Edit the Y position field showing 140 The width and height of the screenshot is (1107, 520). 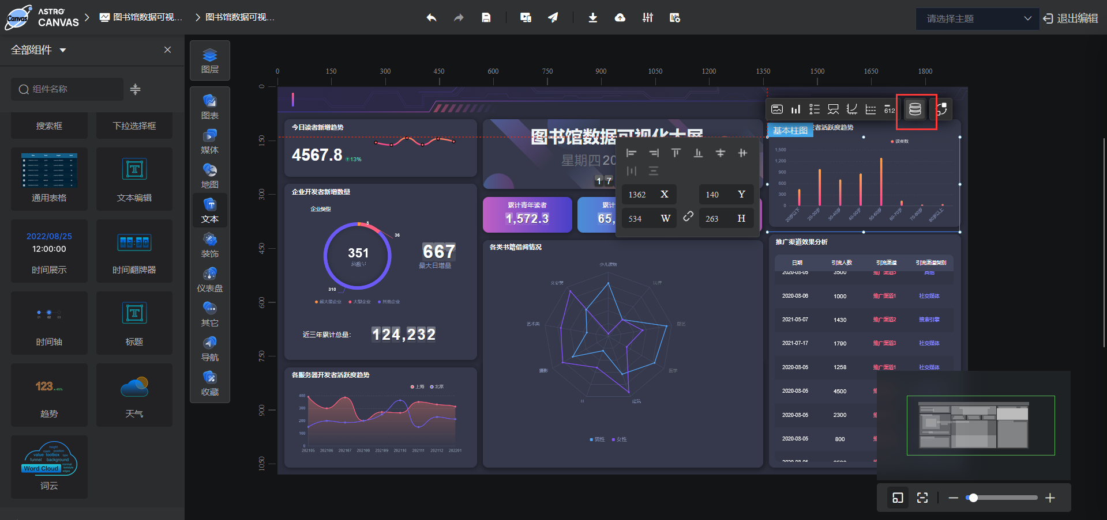pyautogui.click(x=726, y=195)
